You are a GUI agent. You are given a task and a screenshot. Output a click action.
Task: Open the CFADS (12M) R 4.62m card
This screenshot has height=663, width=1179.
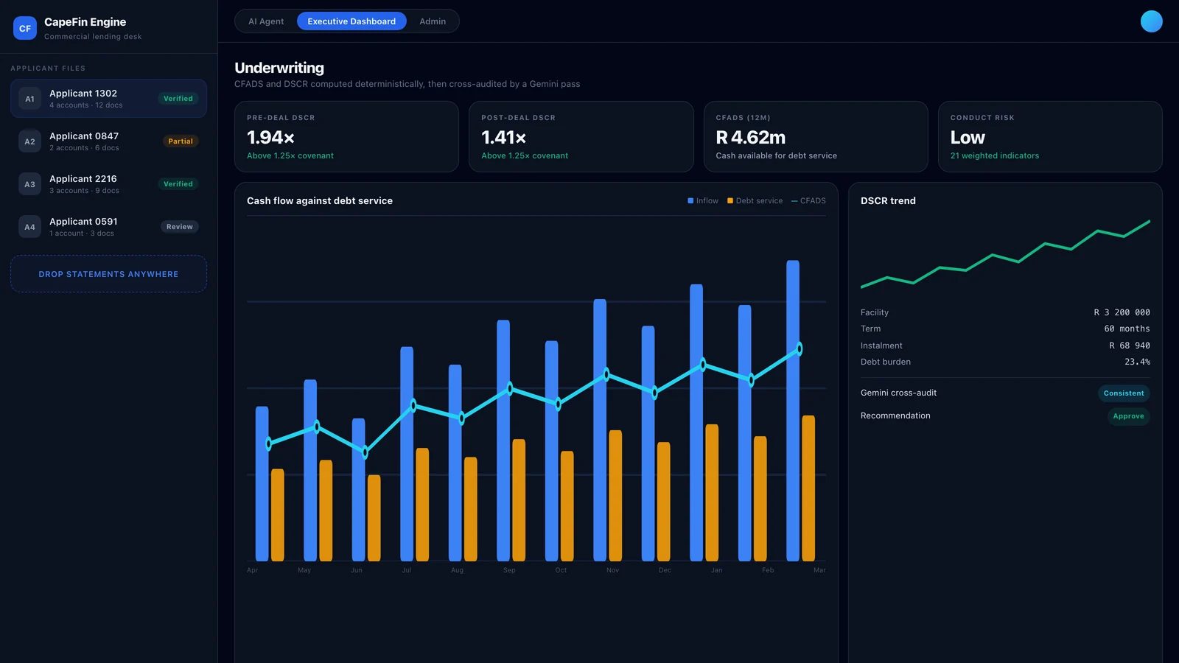pyautogui.click(x=816, y=137)
